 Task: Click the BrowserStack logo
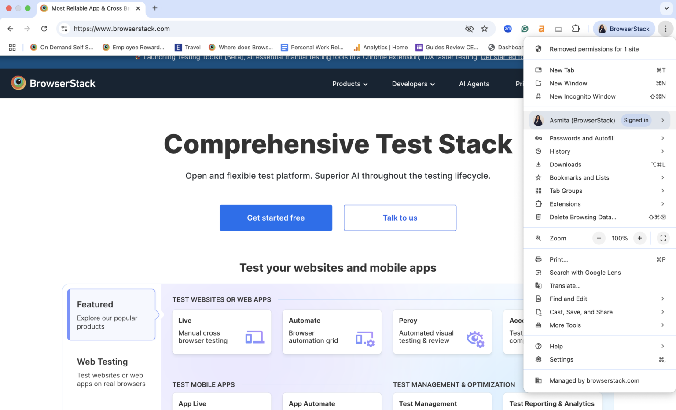point(53,83)
